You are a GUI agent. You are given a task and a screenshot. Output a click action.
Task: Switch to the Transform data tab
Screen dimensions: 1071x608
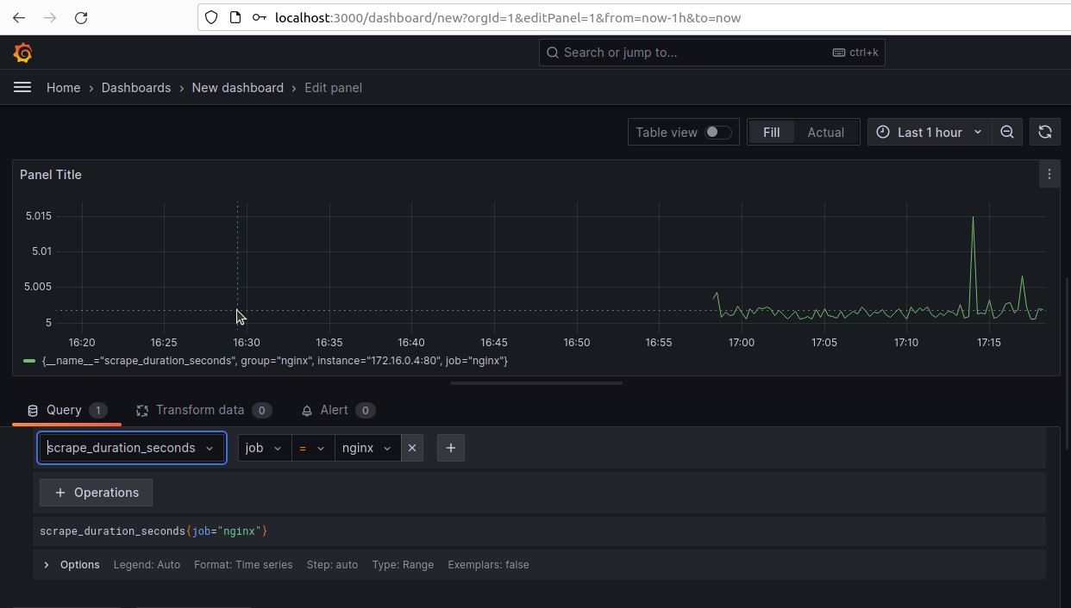(x=204, y=410)
